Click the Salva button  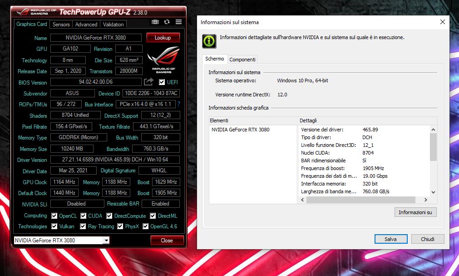pos(391,239)
